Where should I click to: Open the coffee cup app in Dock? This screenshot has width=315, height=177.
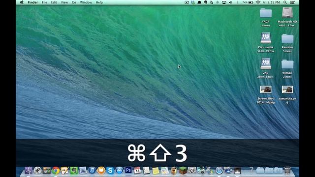point(174,171)
